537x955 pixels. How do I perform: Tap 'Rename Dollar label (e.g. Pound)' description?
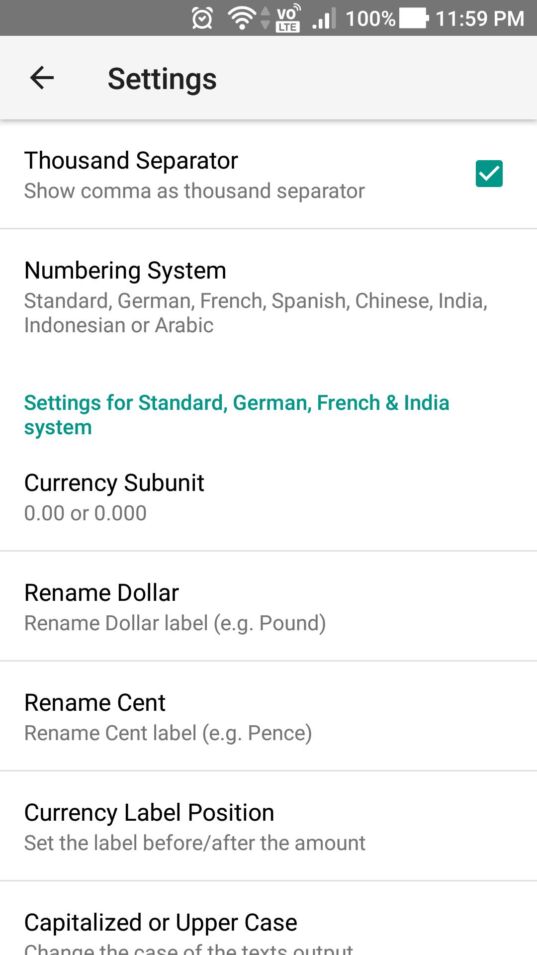click(x=175, y=623)
